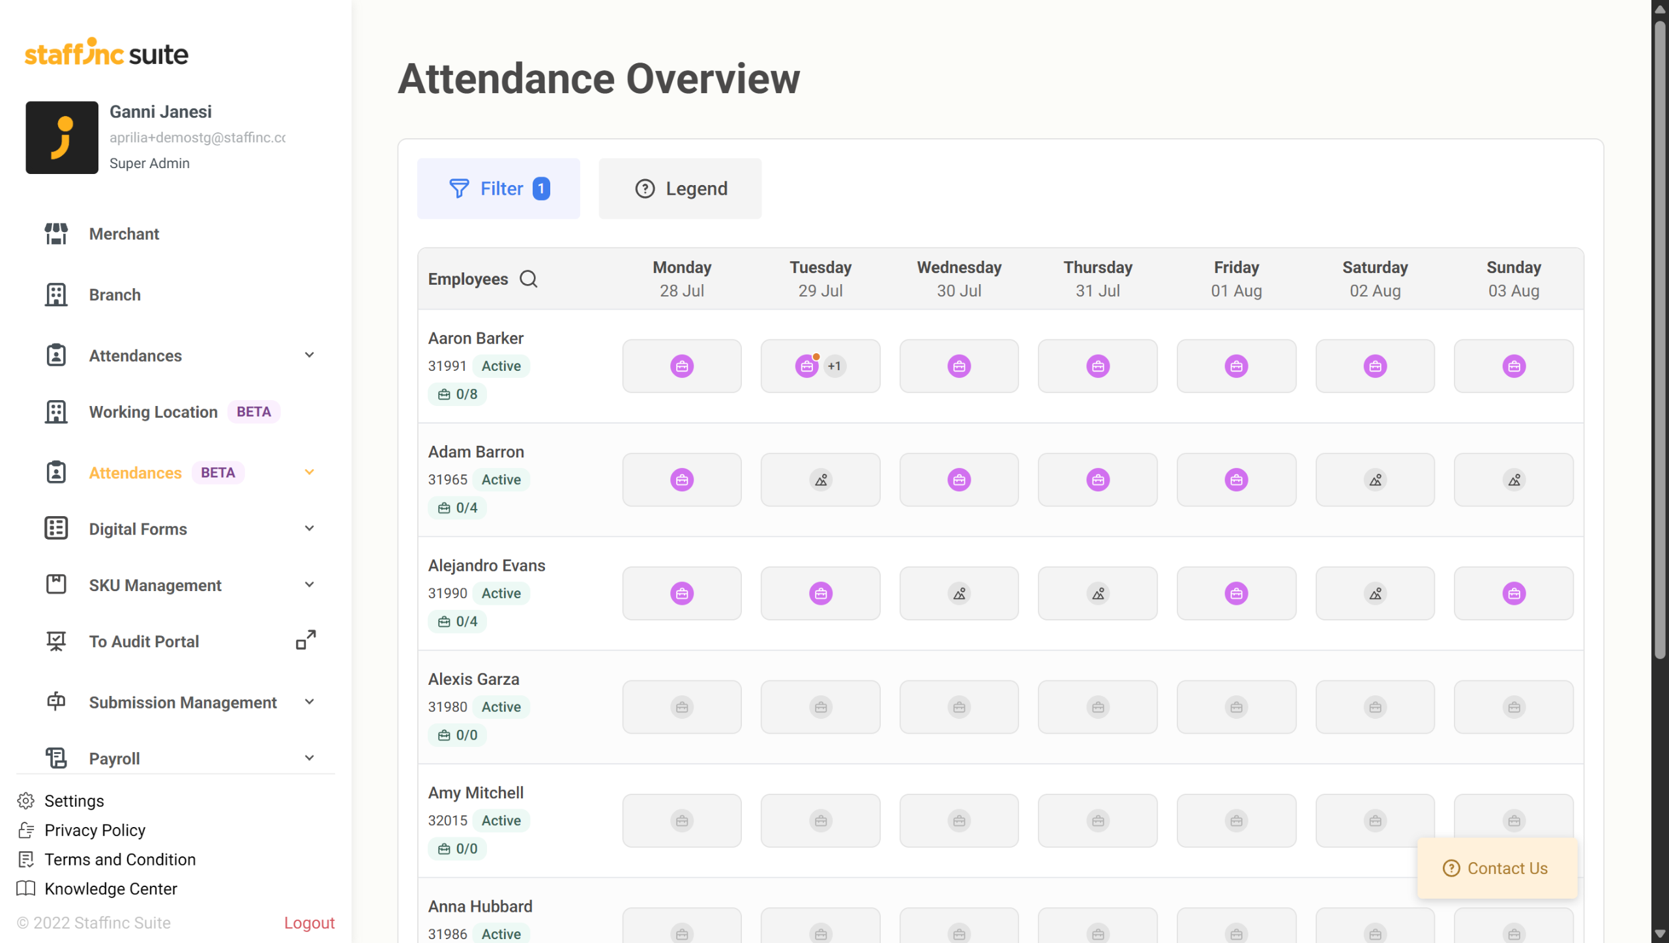Open Adam Barron's Tuesday day-off icon
This screenshot has height=943, width=1669.
point(820,480)
